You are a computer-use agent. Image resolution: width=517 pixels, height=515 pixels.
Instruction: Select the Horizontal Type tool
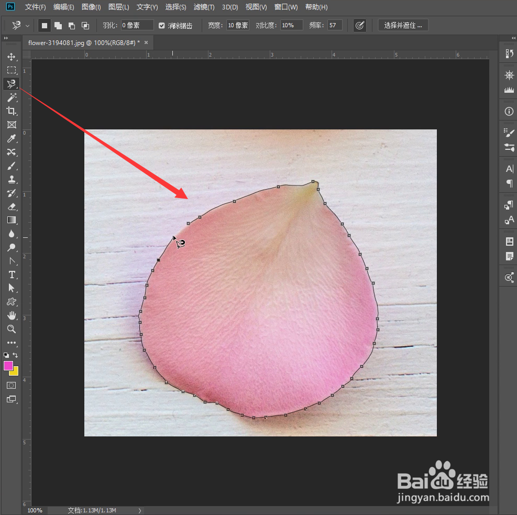click(11, 275)
